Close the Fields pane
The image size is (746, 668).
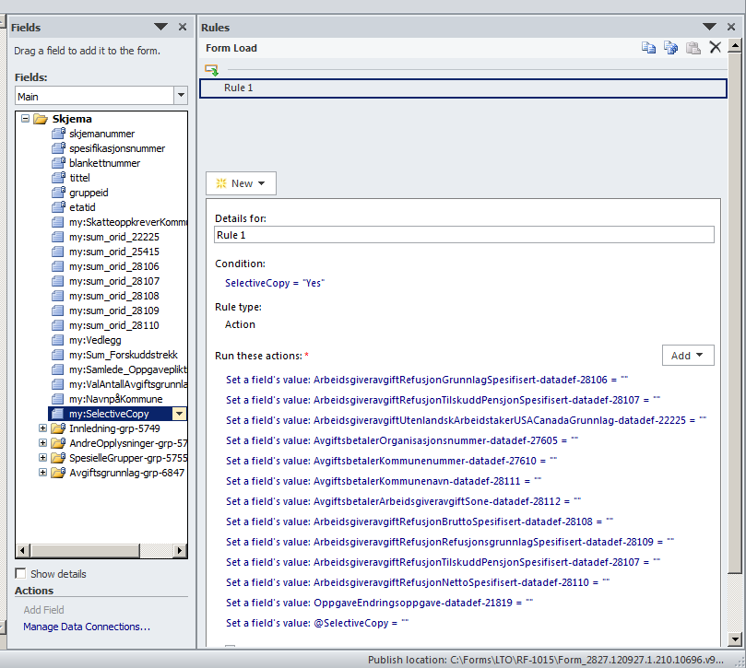click(183, 27)
